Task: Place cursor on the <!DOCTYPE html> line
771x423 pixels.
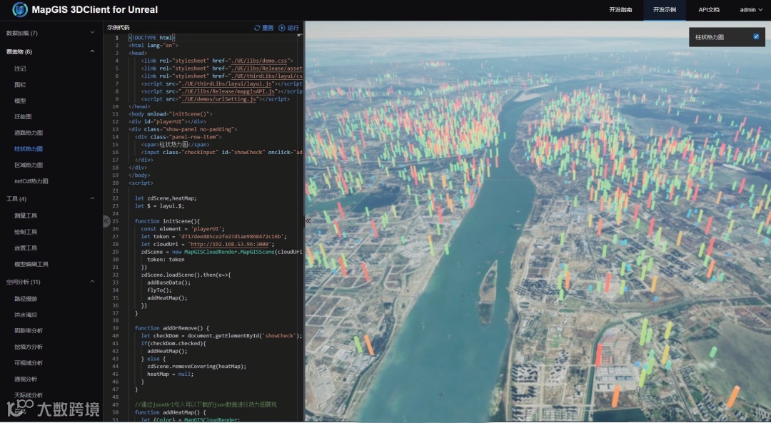Action: point(152,37)
